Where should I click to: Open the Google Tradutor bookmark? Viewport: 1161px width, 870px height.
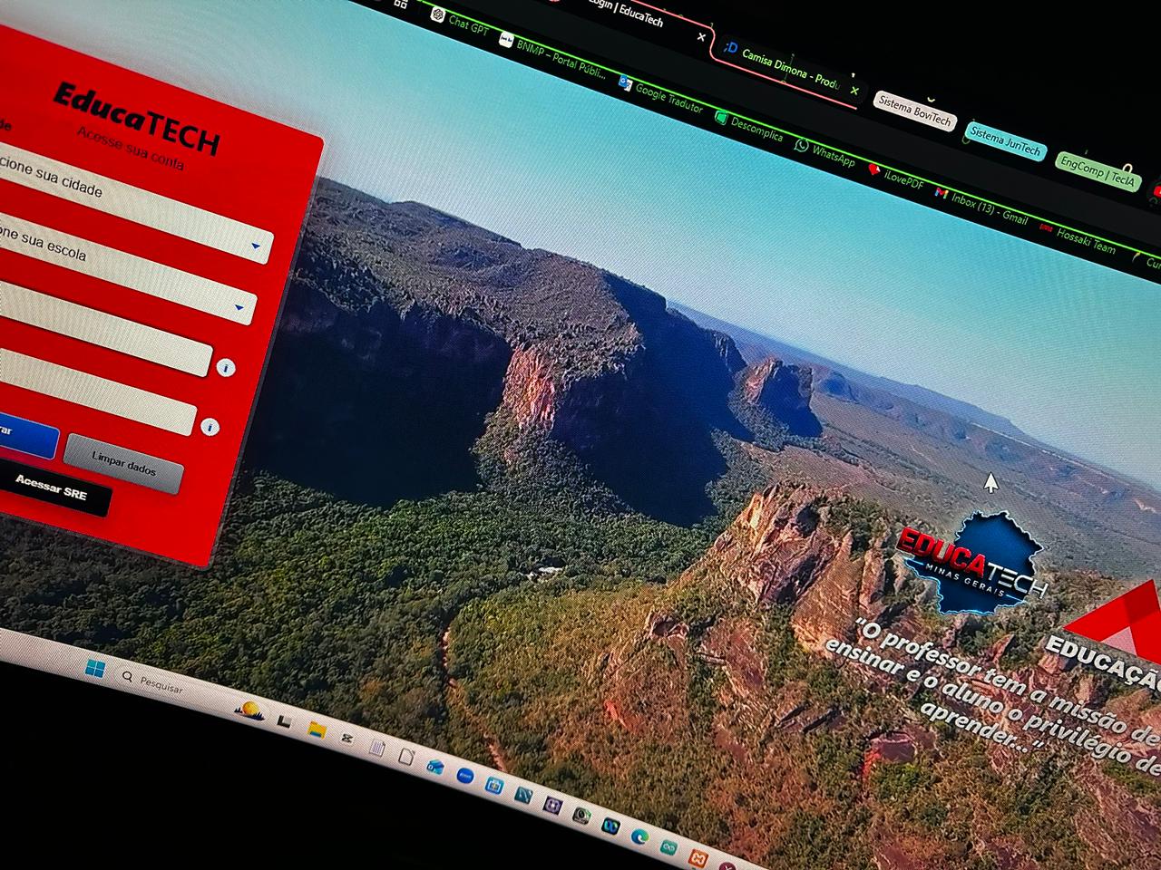661,95
